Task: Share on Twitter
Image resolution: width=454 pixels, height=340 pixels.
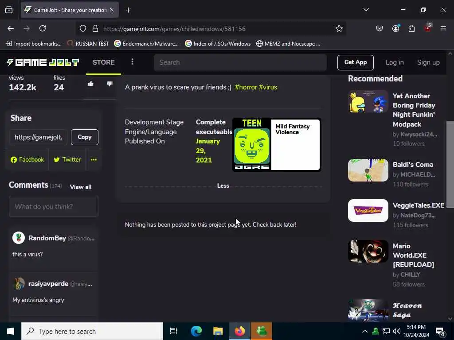Action: coord(67,159)
